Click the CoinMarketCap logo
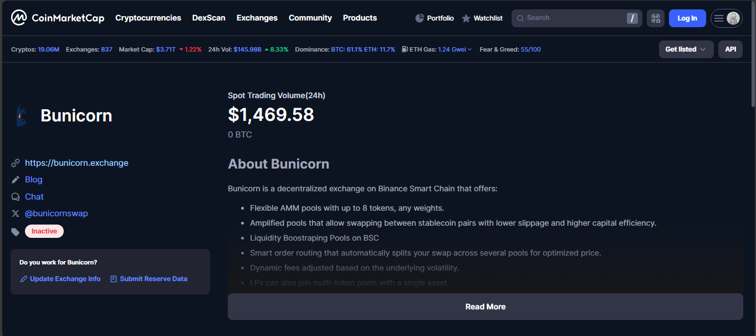 [57, 18]
